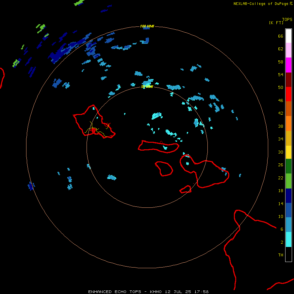
Task: Select the dark red swatch beside 54
Action: (x=288, y=79)
